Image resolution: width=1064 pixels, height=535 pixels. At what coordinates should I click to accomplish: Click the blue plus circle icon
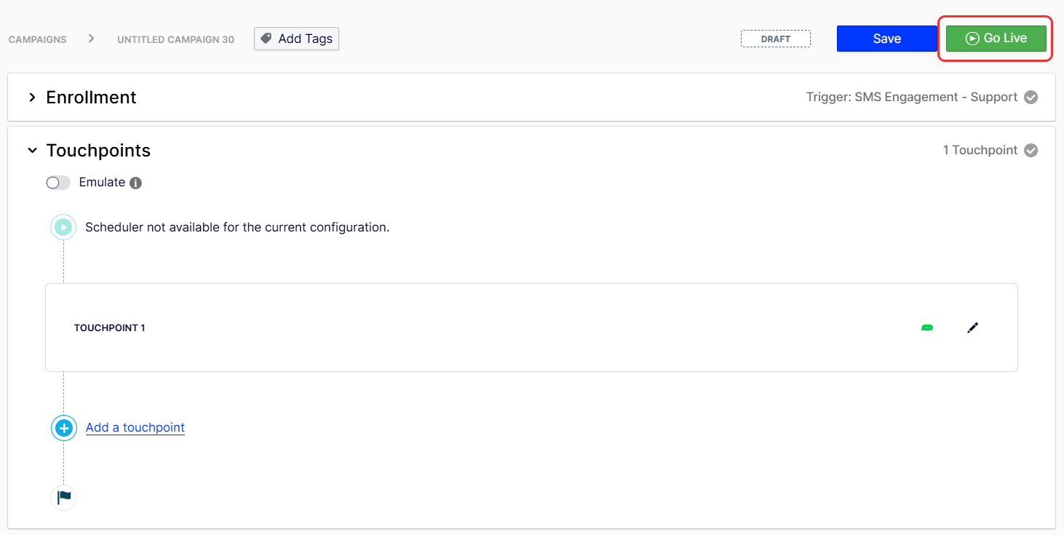pyautogui.click(x=64, y=428)
